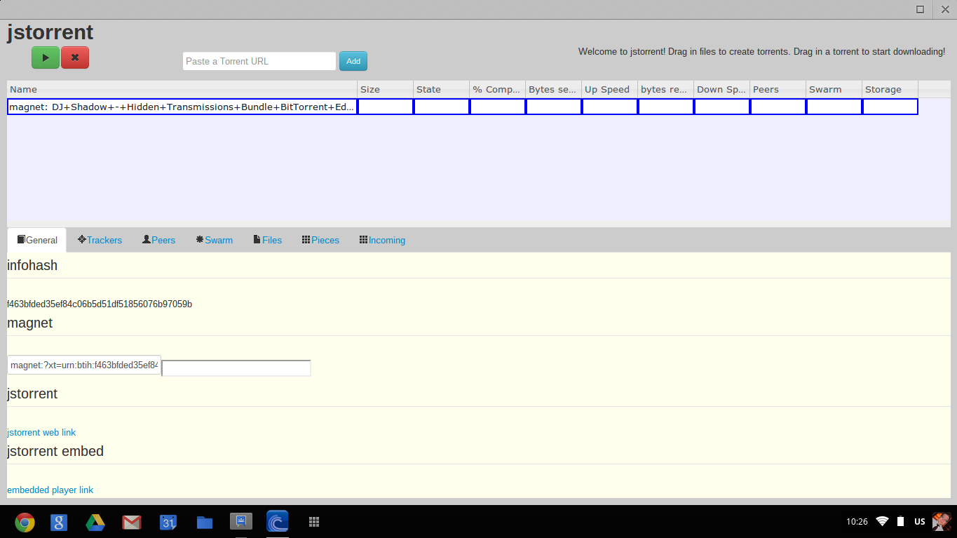This screenshot has width=957, height=538.
Task: Launch Chrome from the shelf
Action: pos(25,522)
